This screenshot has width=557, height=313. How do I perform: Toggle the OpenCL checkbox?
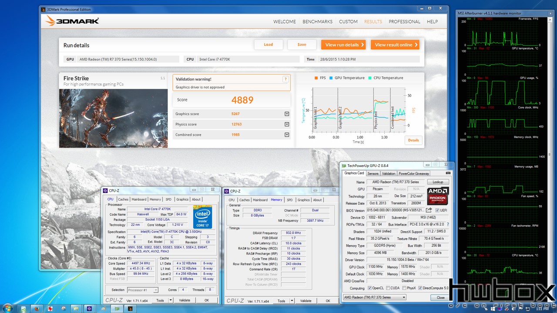[x=370, y=288]
